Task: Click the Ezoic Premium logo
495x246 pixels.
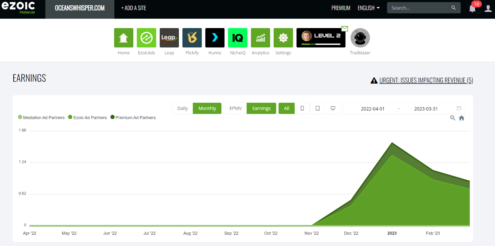Action: point(18,8)
